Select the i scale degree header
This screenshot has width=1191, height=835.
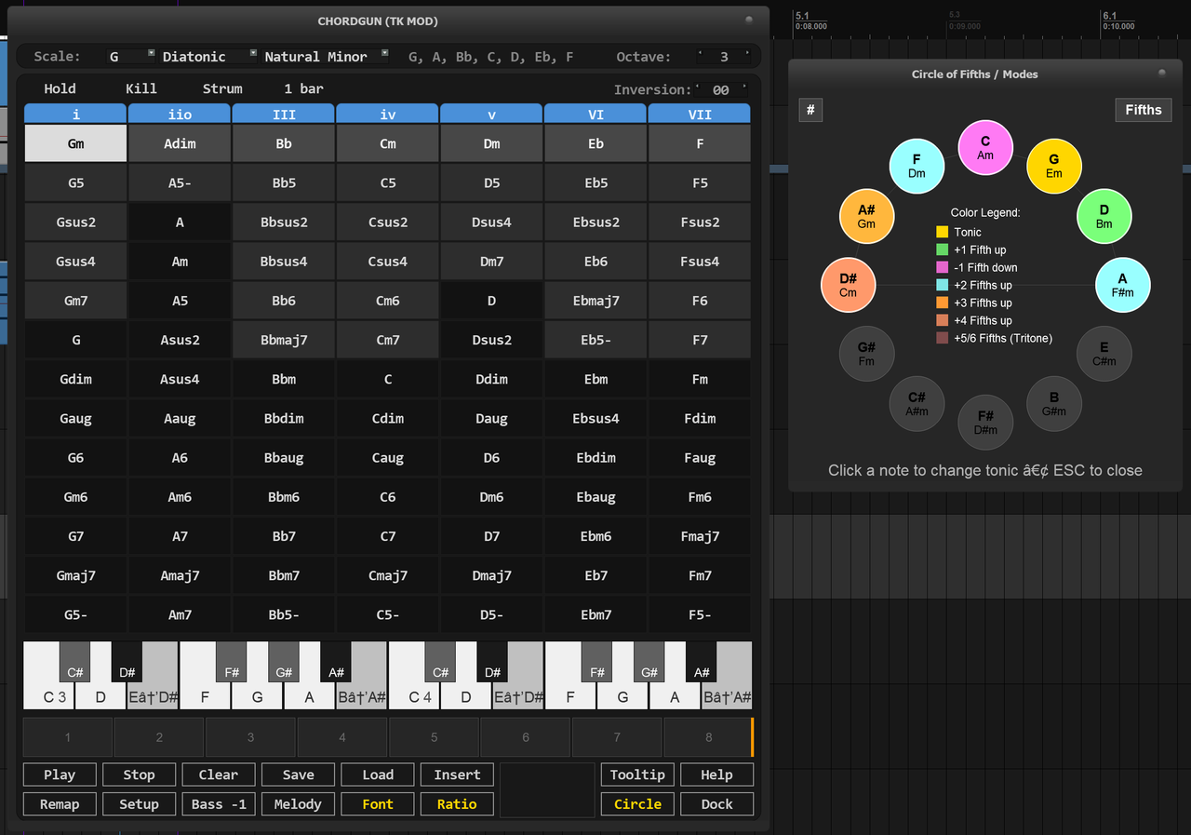(75, 114)
